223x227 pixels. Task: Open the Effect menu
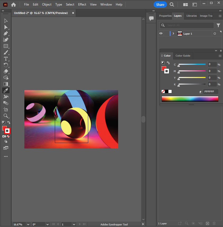(x=82, y=4)
